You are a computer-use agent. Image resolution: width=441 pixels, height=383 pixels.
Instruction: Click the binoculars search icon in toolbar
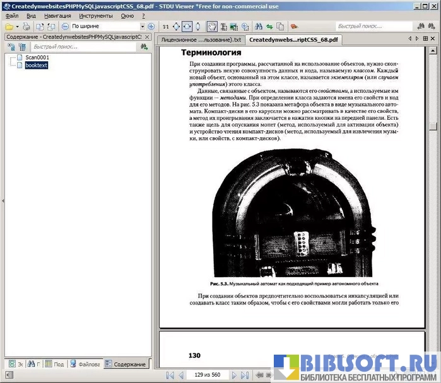pos(258,26)
